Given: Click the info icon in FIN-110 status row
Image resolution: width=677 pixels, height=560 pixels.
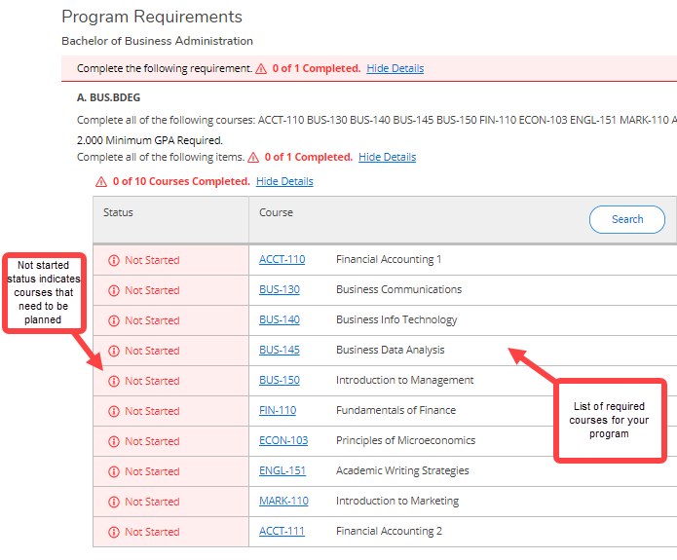Looking at the screenshot, I should [x=114, y=411].
